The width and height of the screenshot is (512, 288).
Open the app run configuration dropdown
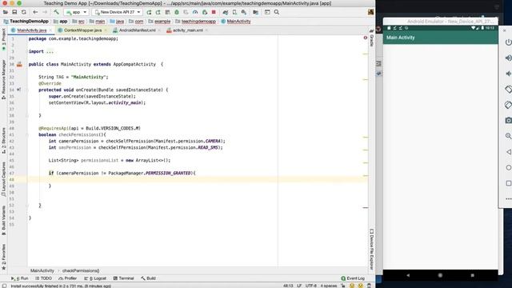click(77, 12)
